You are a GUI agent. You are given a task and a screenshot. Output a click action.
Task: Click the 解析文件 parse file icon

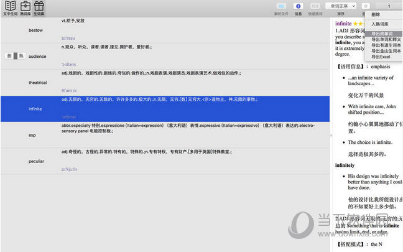pos(281,6)
